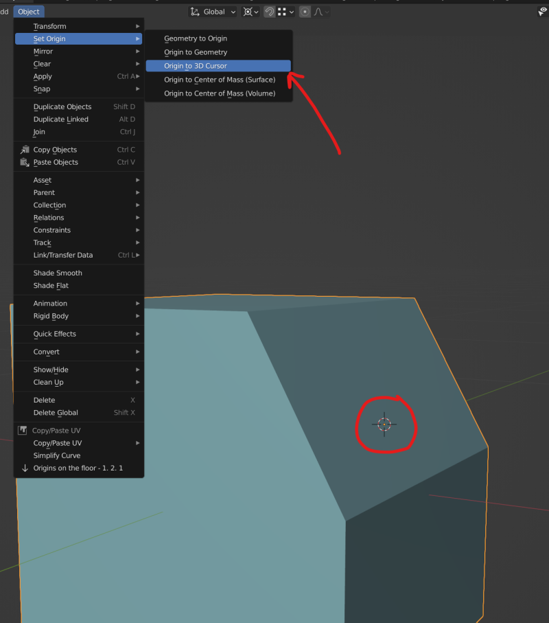Image resolution: width=549 pixels, height=623 pixels.
Task: Select Geometry to Origin option
Action: coord(218,38)
